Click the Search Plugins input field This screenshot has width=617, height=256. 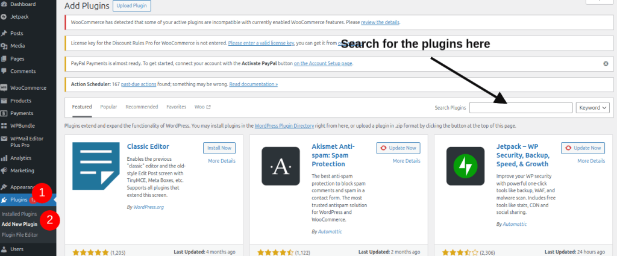click(x=521, y=108)
